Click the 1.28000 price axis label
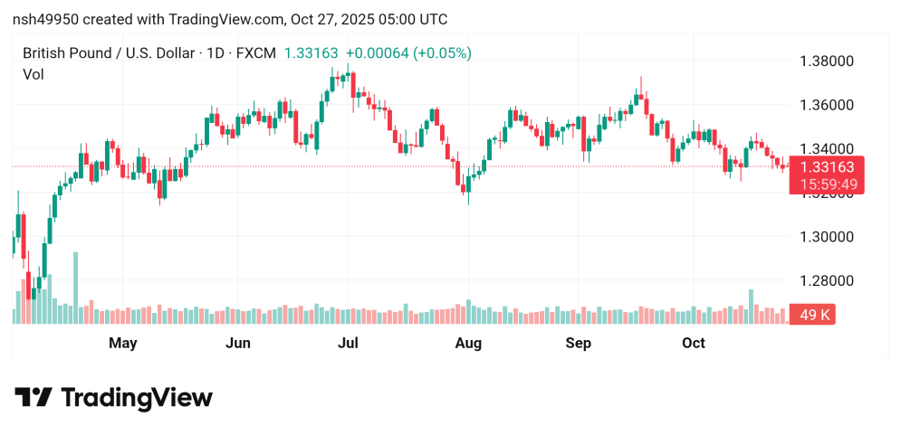901x435 pixels. pos(825,280)
